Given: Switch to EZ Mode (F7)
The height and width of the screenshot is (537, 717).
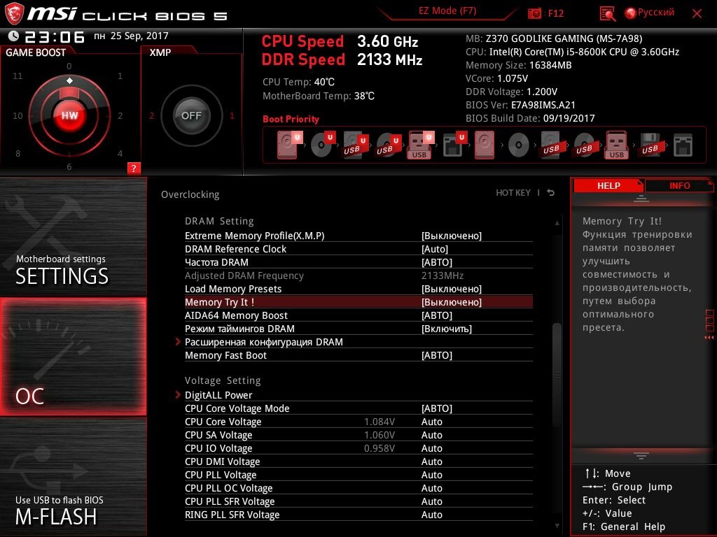Looking at the screenshot, I should [x=447, y=11].
